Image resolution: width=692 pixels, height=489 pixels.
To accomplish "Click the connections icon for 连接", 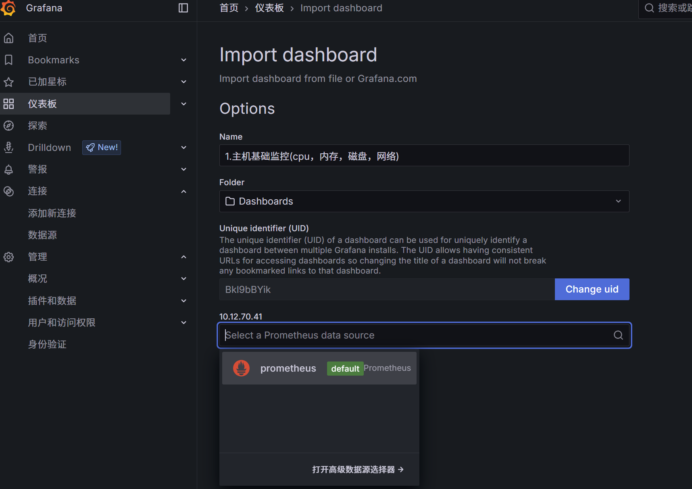I will tap(8, 191).
